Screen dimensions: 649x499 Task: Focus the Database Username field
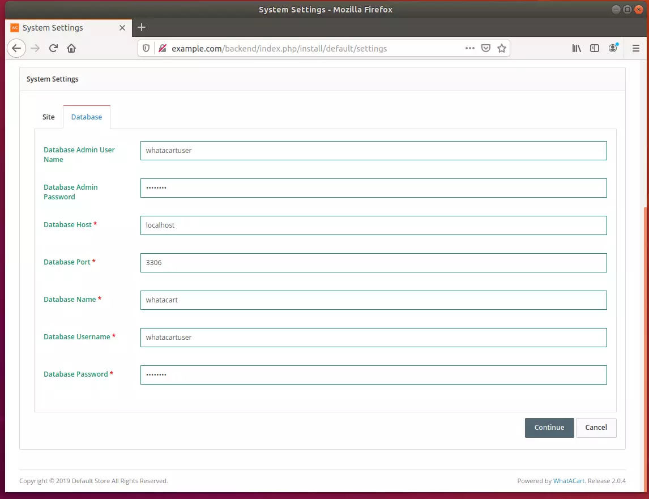[373, 338]
